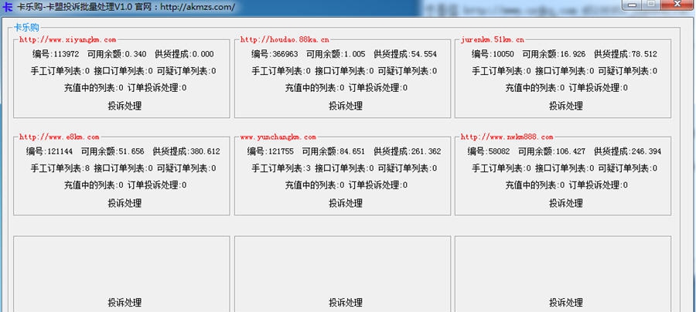
Task: Click the 卡乐购 group label
Action: (x=26, y=28)
